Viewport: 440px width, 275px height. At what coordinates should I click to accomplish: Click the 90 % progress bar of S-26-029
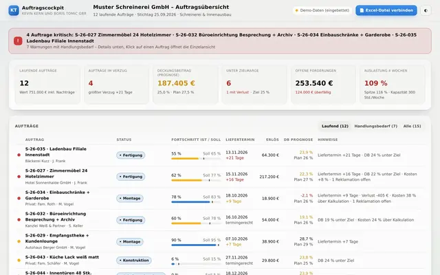tap(196, 245)
